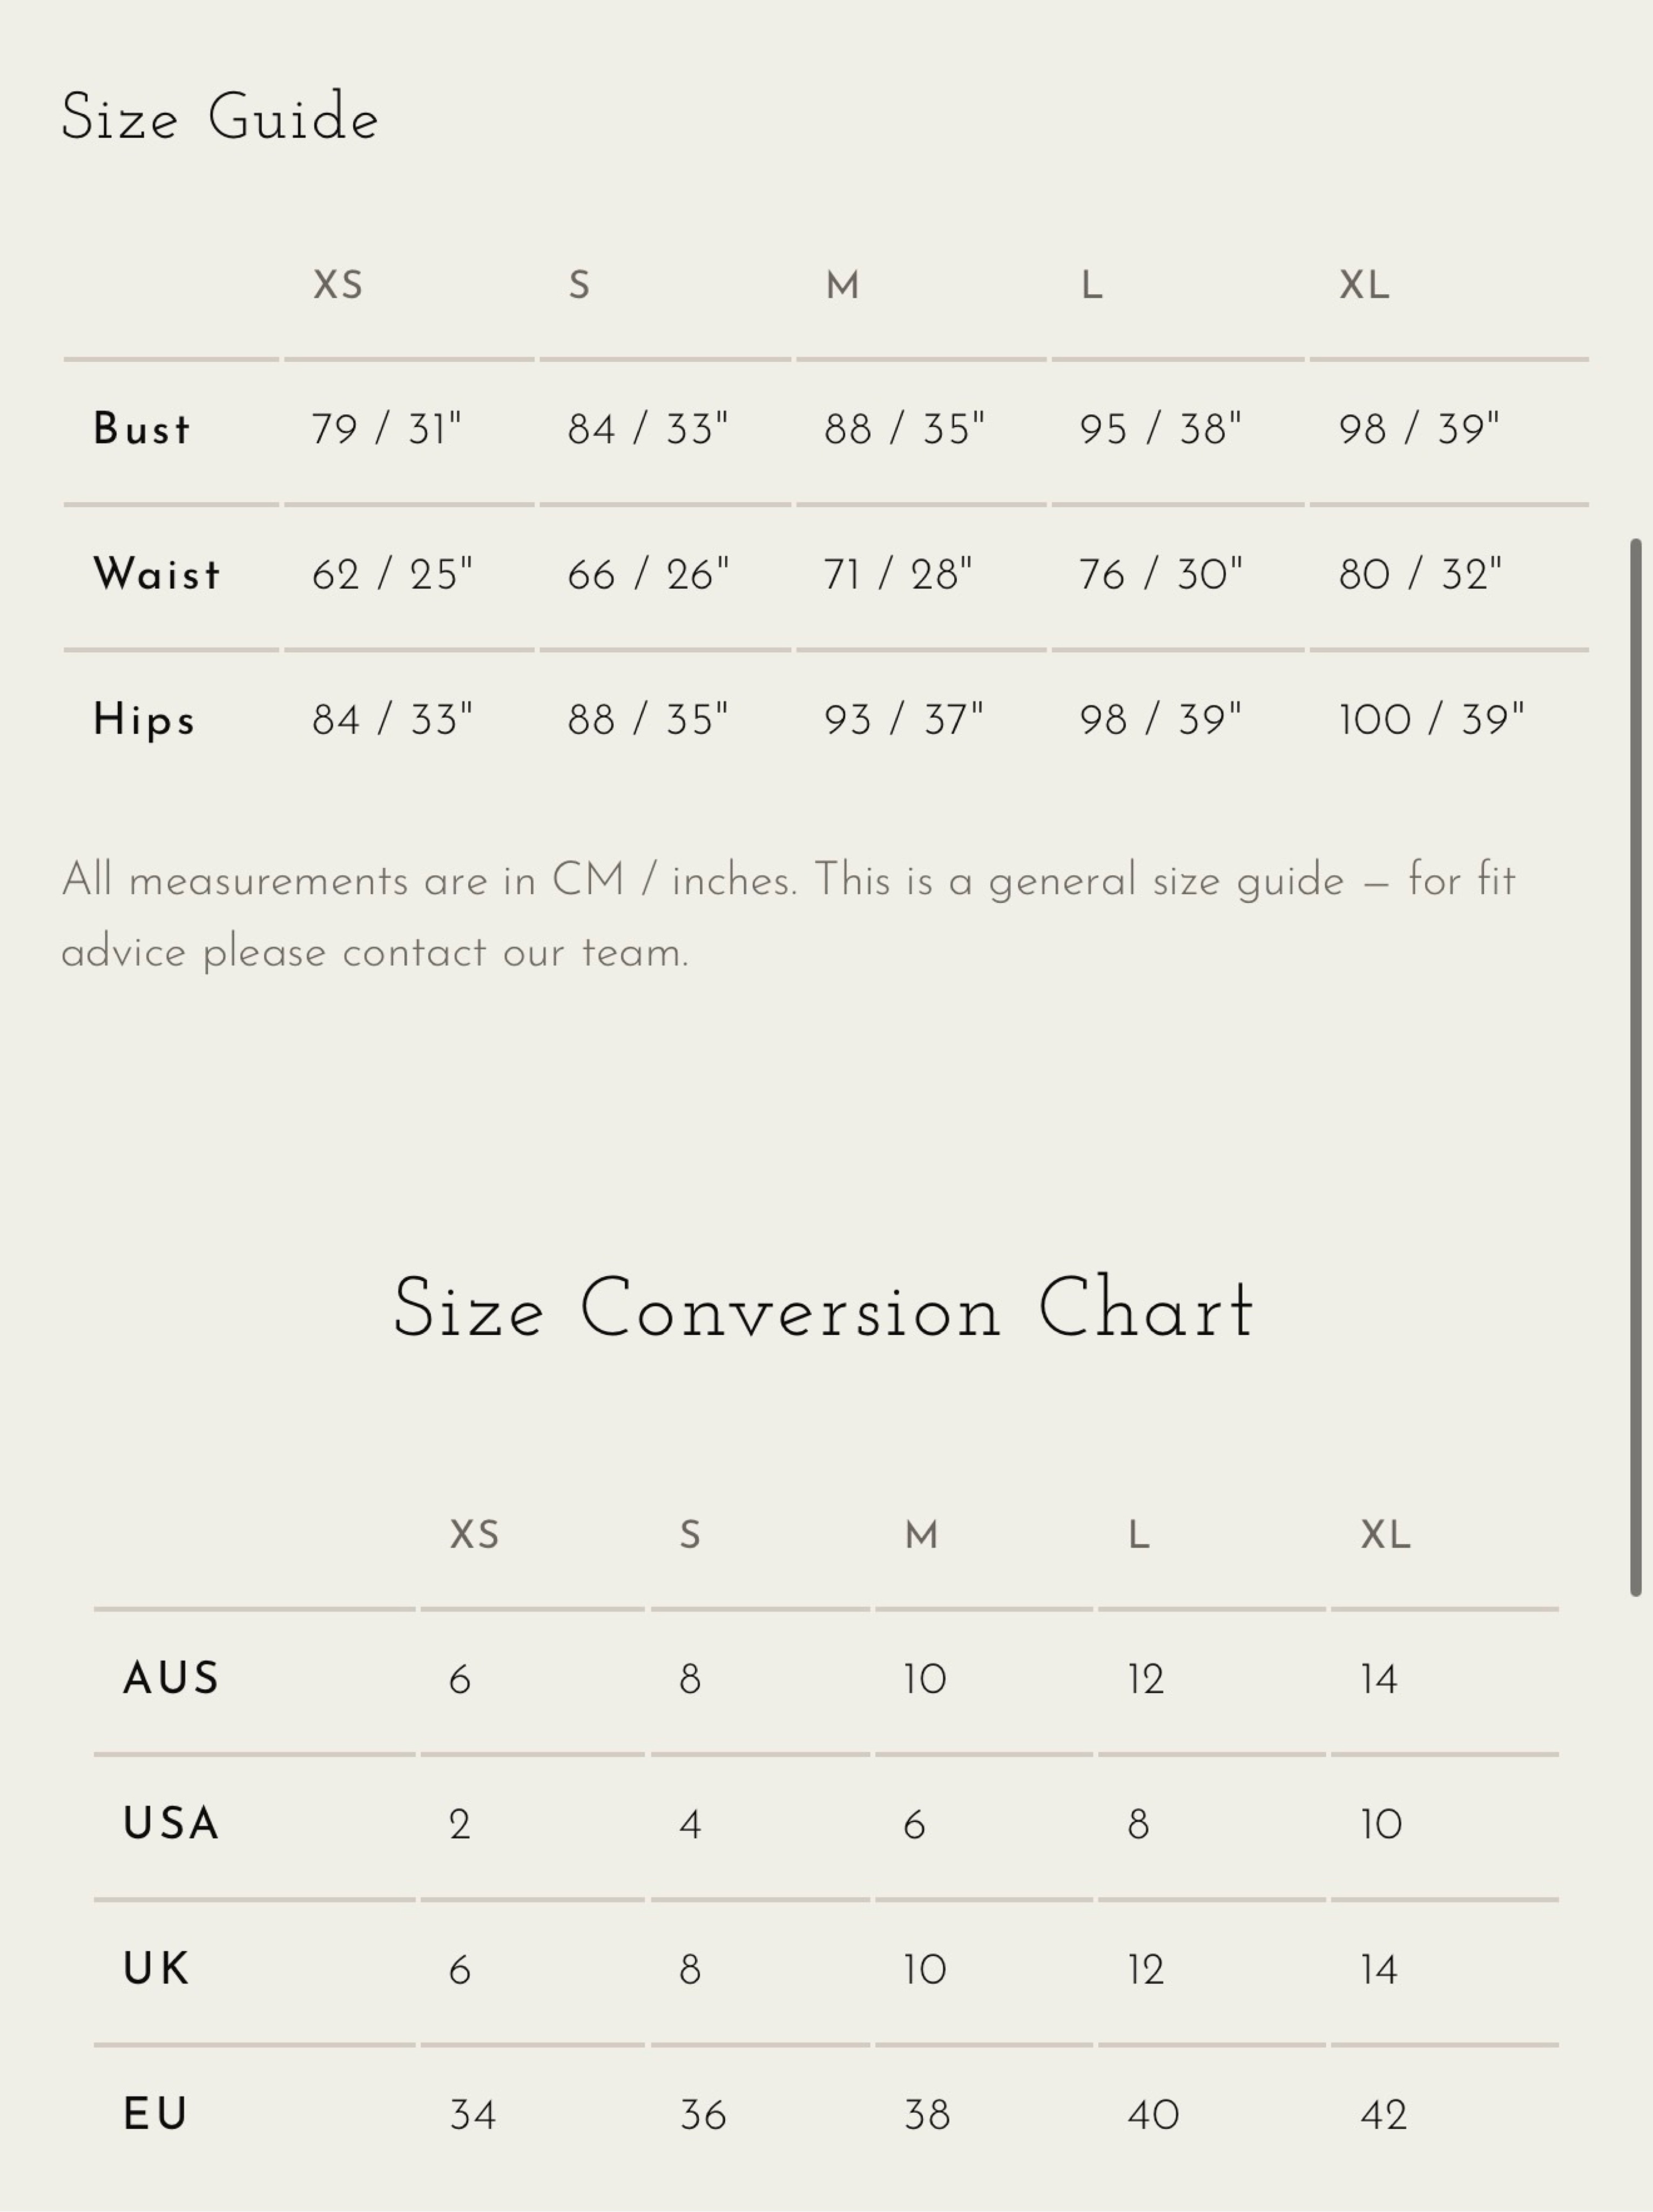1653x2212 pixels.
Task: Select Waist value 76 / 30" for L
Action: (x=1160, y=574)
